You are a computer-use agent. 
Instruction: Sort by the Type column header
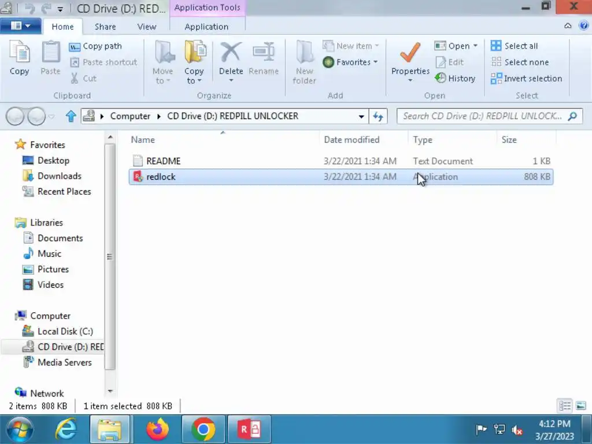[452, 140]
